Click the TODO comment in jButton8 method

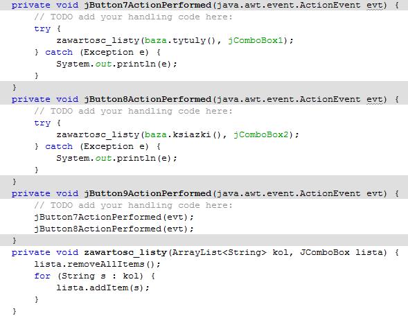pyautogui.click(x=133, y=112)
